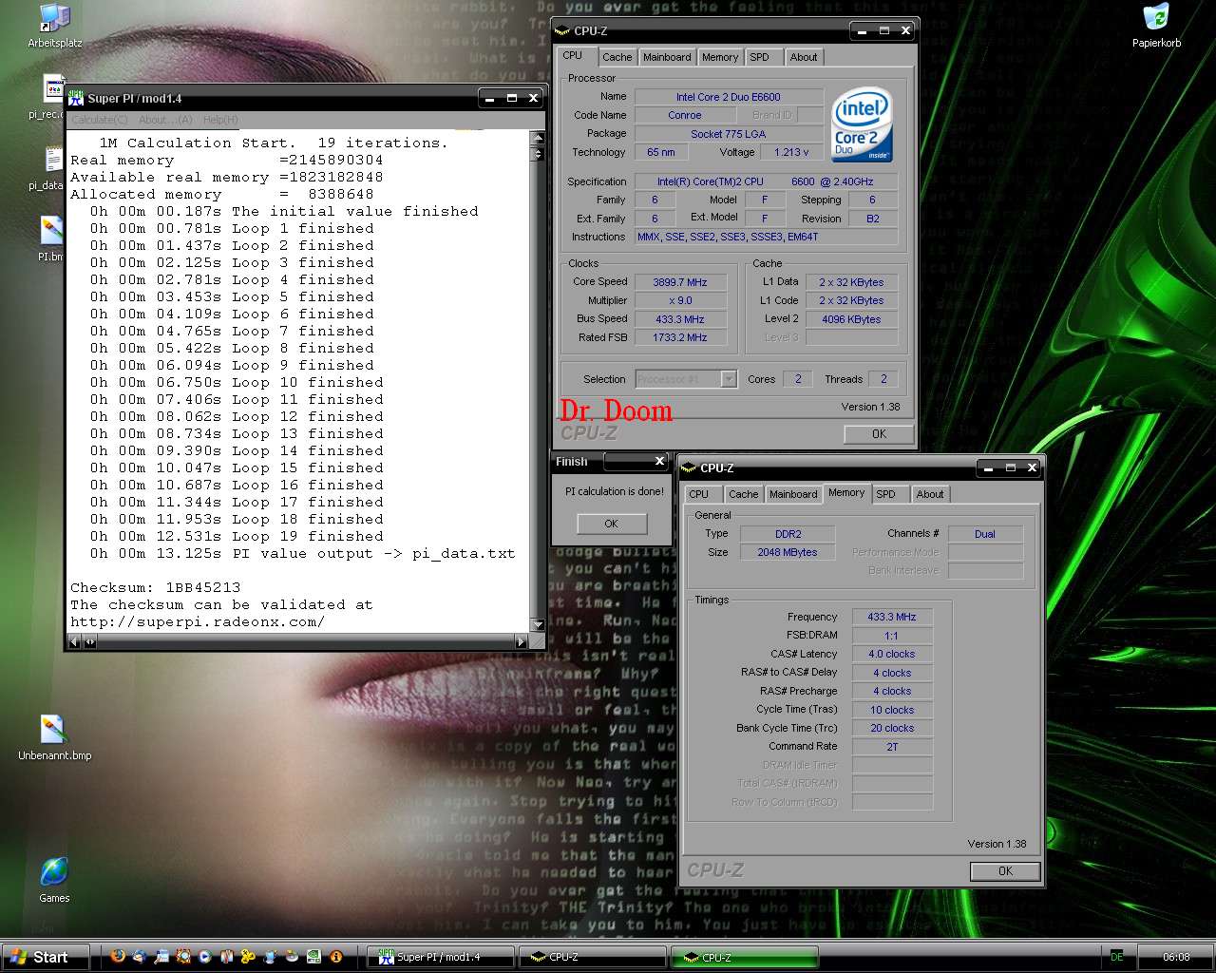Click the Intel Core 2 Duo logo
This screenshot has width=1216, height=973.
[862, 124]
